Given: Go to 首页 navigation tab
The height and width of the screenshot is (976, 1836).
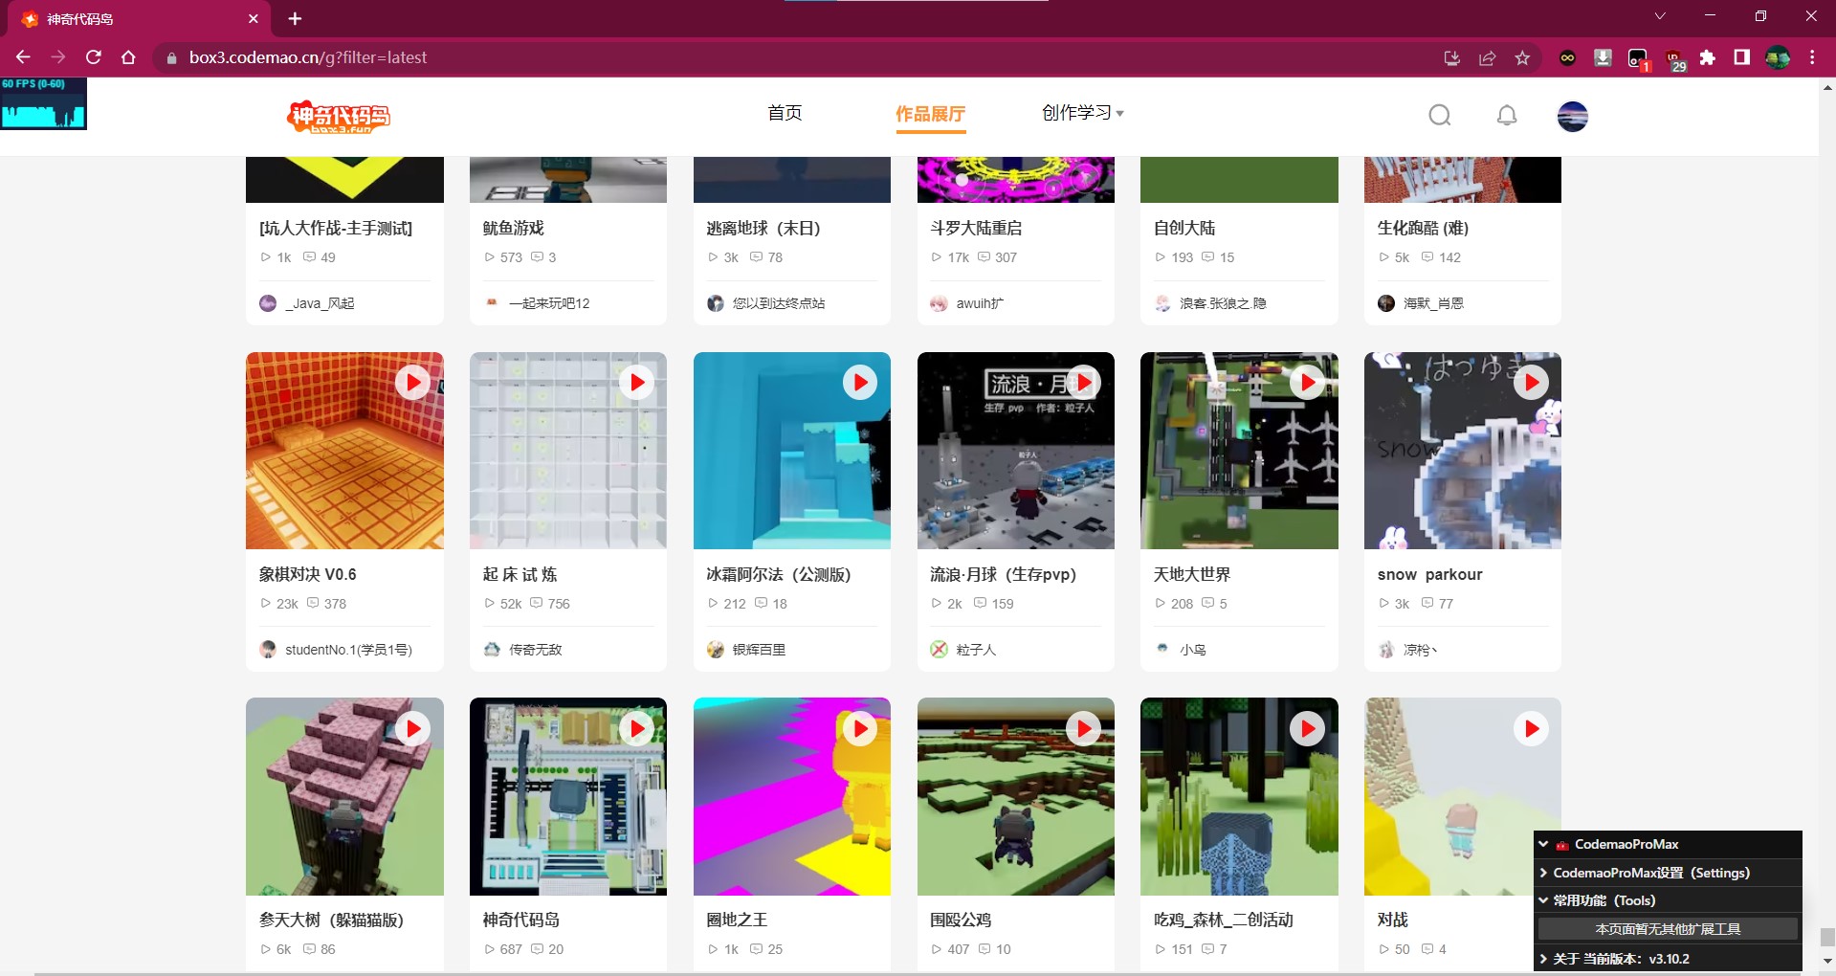Looking at the screenshot, I should coord(785,113).
